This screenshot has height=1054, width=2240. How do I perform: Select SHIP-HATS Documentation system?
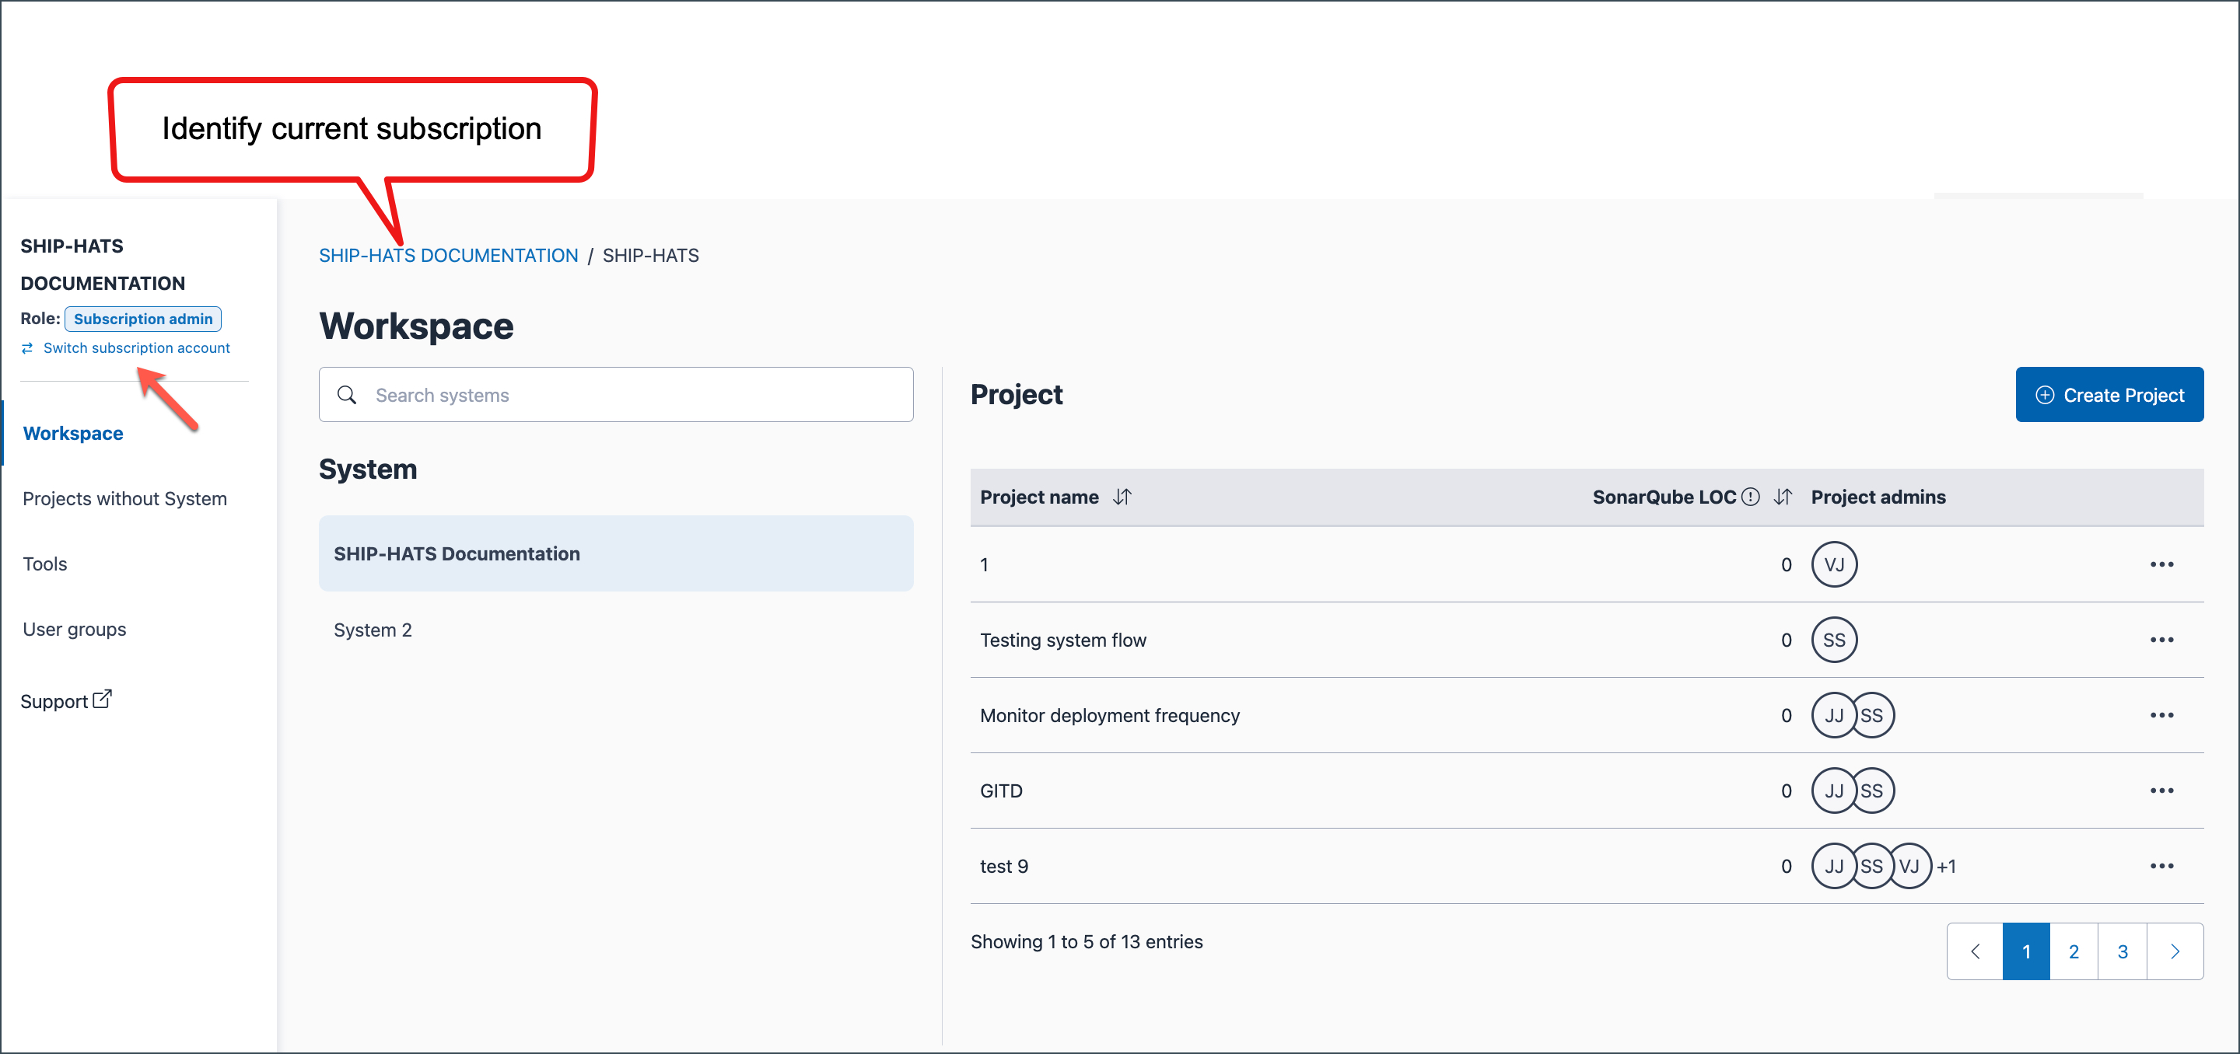pyautogui.click(x=616, y=553)
